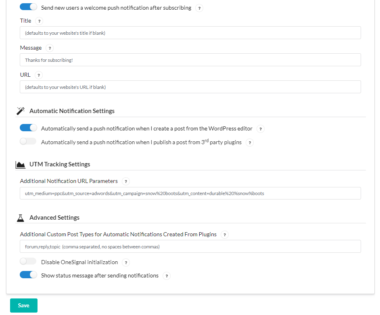Show help for Disable OneSignal initialization

[126, 262]
